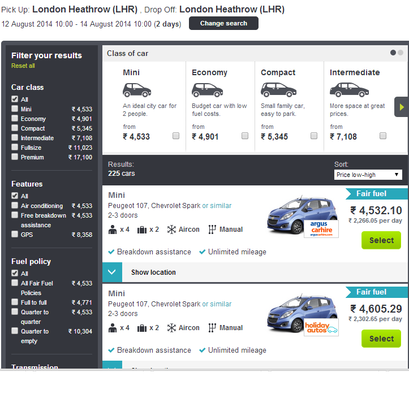Check the Full to full fuel policy
This screenshot has width=409, height=394.
click(15, 302)
